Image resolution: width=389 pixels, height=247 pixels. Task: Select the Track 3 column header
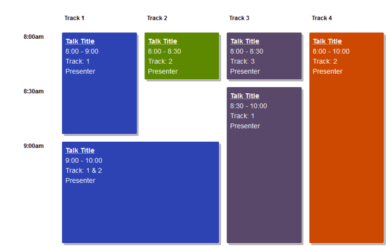click(239, 18)
